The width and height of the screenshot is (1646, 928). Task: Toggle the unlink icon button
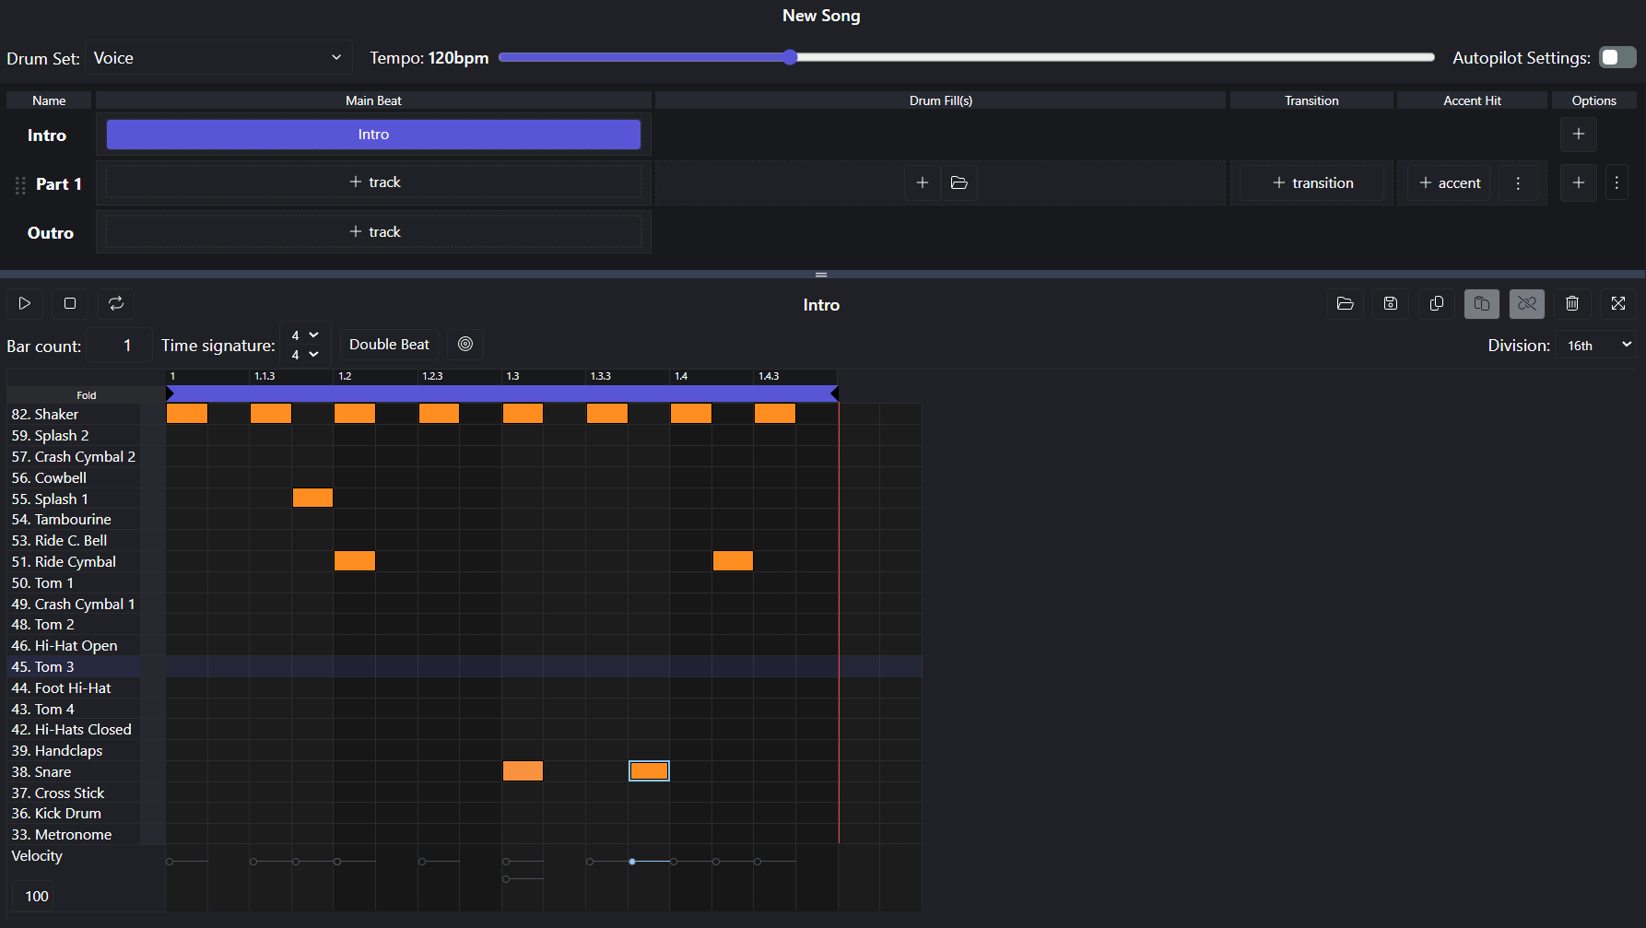point(1527,303)
